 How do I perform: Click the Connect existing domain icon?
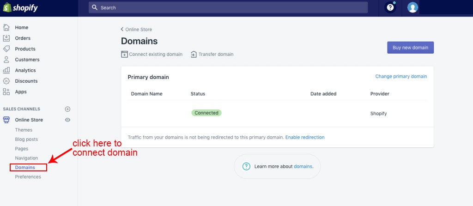[x=124, y=55]
